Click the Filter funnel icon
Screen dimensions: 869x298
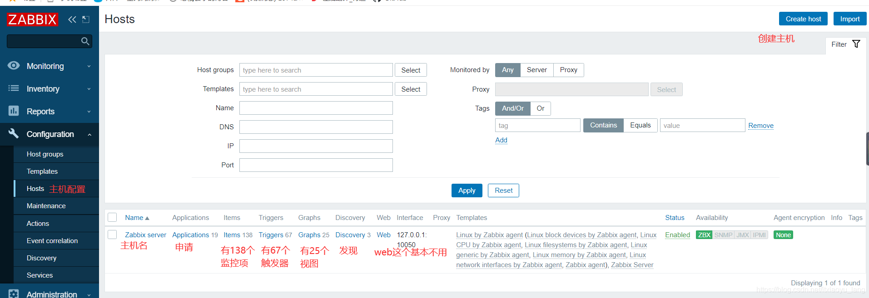click(x=856, y=44)
